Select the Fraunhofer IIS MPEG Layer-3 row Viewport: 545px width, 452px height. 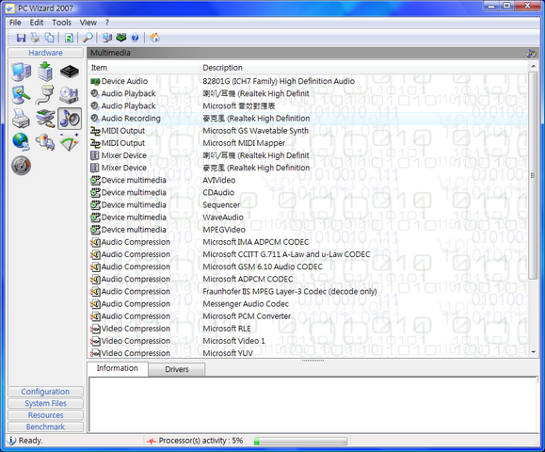(x=308, y=291)
